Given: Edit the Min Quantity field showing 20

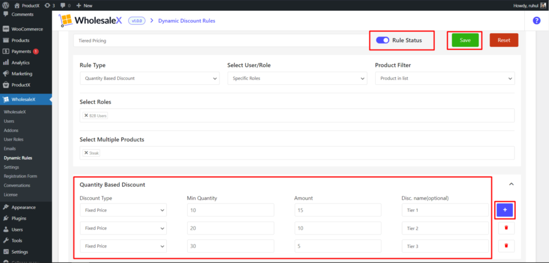Looking at the screenshot, I should [x=231, y=228].
